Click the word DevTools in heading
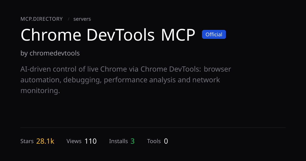The width and height of the screenshot is (306, 161). pyautogui.click(x=121, y=35)
